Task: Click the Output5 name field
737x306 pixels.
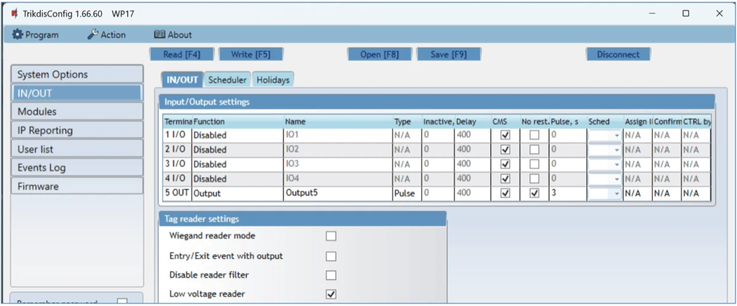Action: 337,194
